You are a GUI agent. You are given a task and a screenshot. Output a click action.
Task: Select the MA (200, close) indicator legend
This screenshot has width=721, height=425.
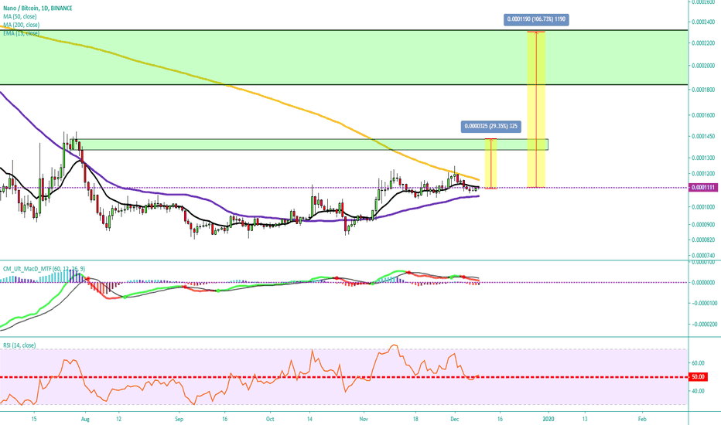point(21,25)
